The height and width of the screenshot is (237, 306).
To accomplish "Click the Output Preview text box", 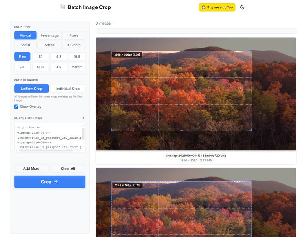I will (50, 138).
